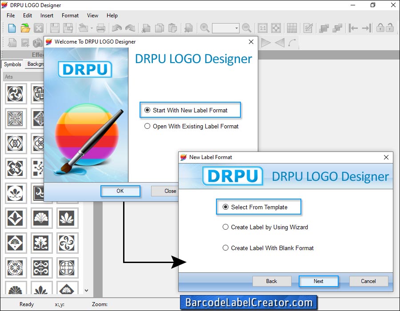Click the left-pointing triangle toolbar icon
This screenshot has height=311, width=400.
pos(280,43)
